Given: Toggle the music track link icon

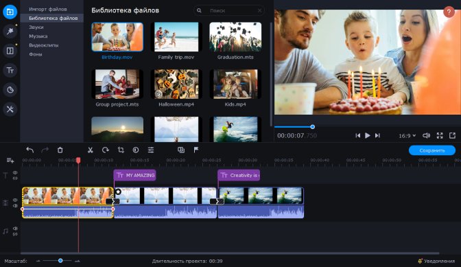Looking at the screenshot, I should [x=15, y=234].
